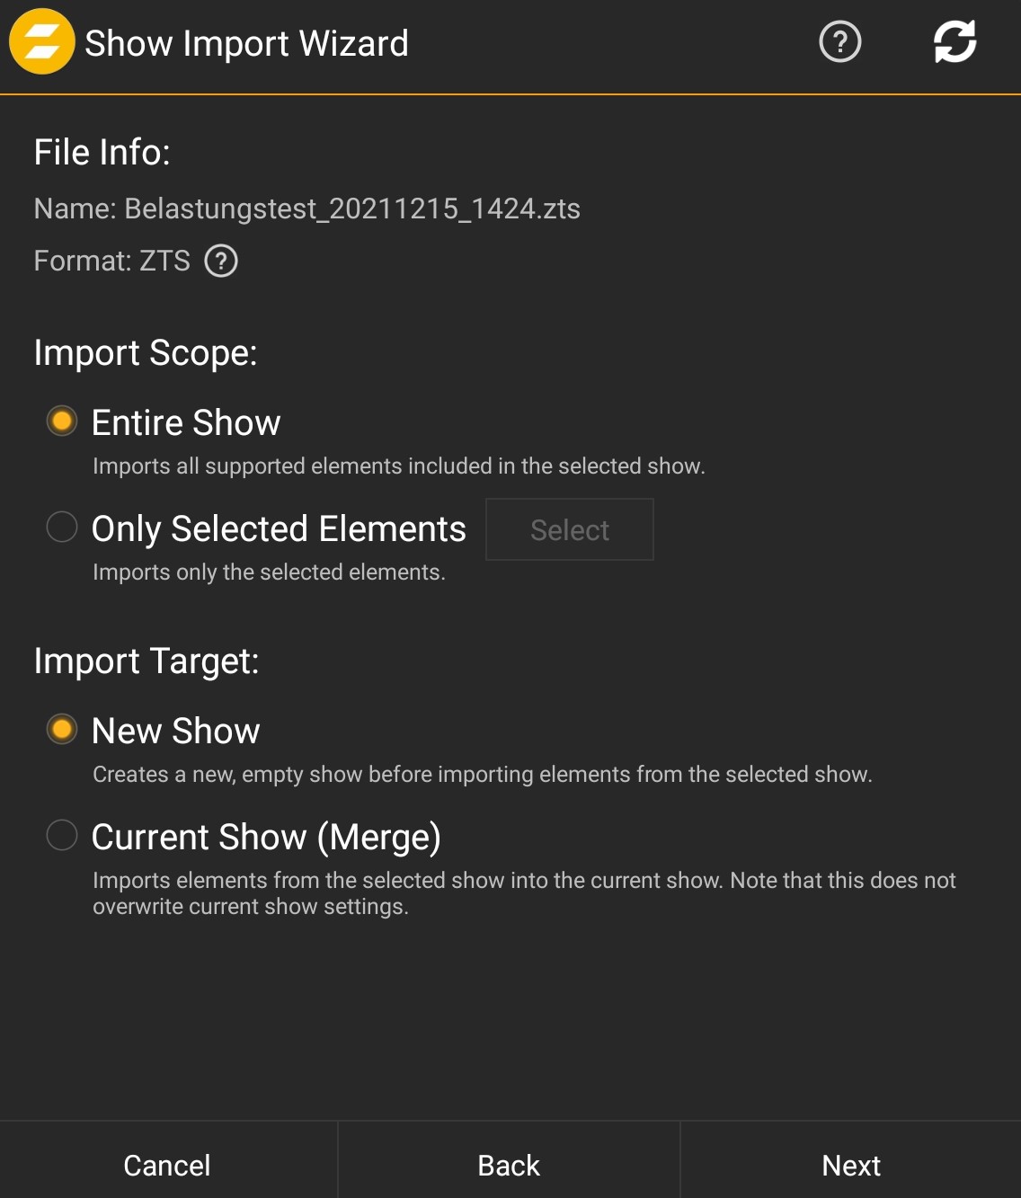Cancel the Show Import Wizard
This screenshot has height=1198, width=1021.
pyautogui.click(x=166, y=1165)
